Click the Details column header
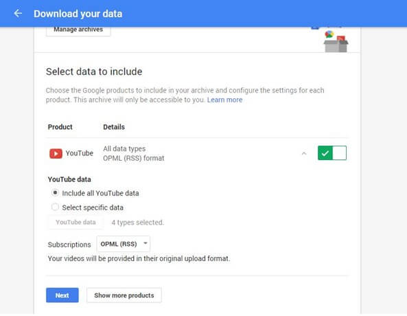This screenshot has width=407, height=316. tap(114, 127)
